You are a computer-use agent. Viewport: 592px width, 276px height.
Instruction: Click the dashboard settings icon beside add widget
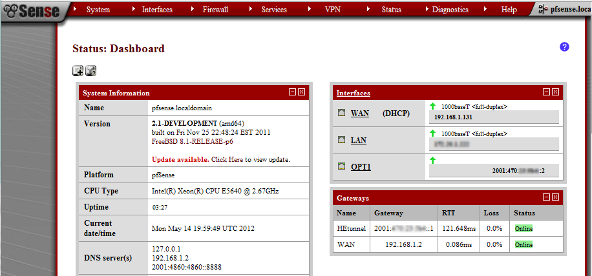point(90,70)
